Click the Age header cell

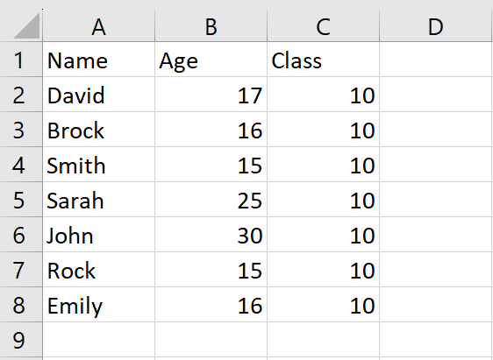coord(211,60)
